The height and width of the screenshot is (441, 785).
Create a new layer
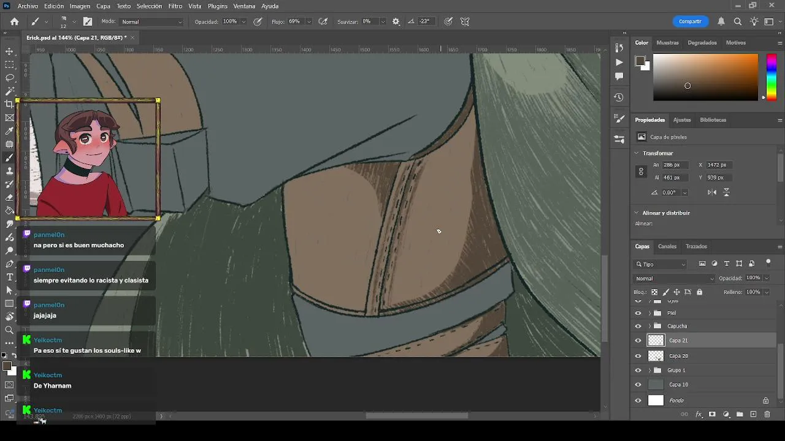[753, 415]
